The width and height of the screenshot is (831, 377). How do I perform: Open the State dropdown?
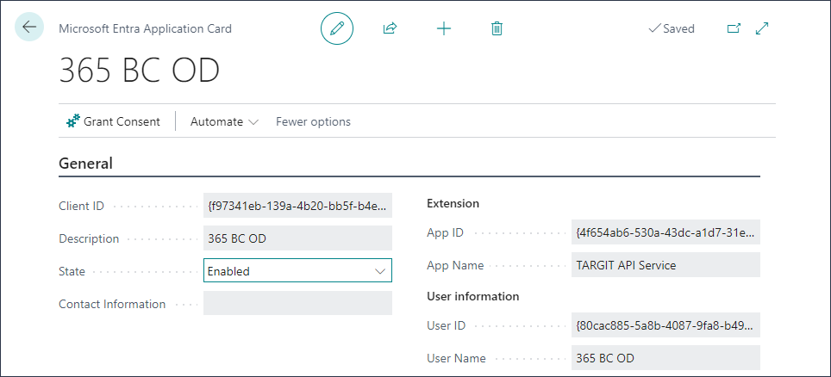click(x=298, y=271)
